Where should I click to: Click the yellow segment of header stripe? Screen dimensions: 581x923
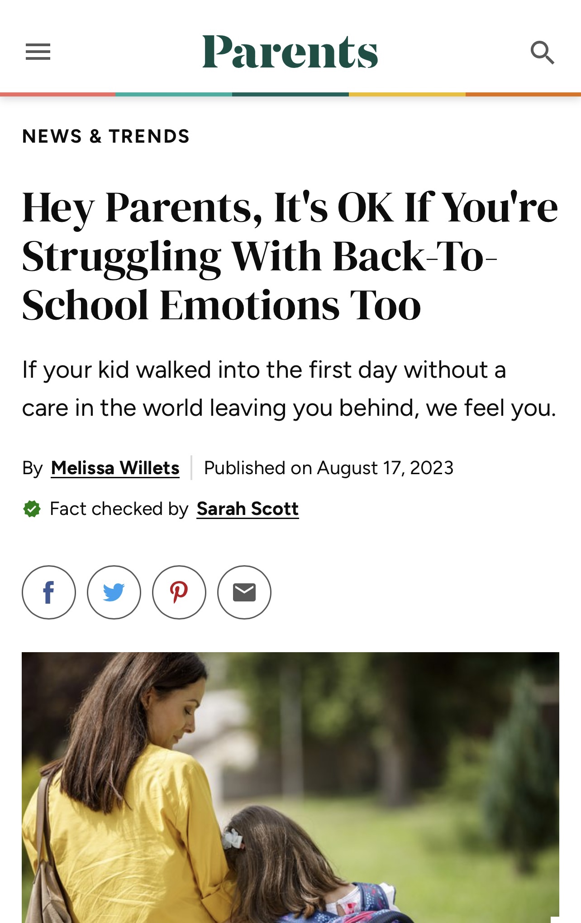tap(407, 94)
